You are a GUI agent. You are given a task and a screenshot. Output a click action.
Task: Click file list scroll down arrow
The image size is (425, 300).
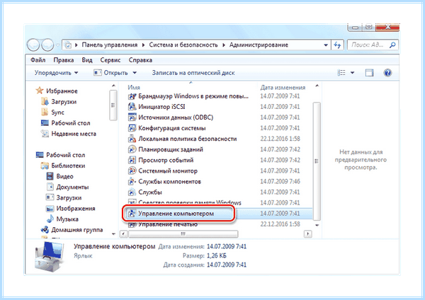click(317, 225)
